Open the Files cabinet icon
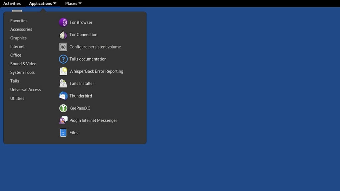This screenshot has height=191, width=340. pos(63,133)
